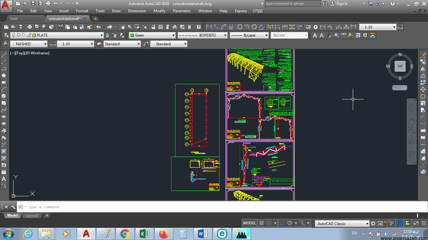Toggle polar tracking in status bar
The height and width of the screenshot is (240, 428).
(x=290, y=223)
